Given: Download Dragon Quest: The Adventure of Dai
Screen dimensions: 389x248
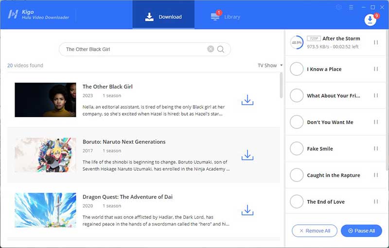Looking at the screenshot, I should (248, 210).
